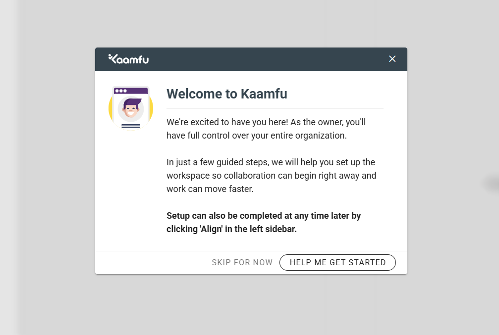The height and width of the screenshot is (335, 499).
Task: Click the Kaamfu logo in the dialog header
Action: pos(128,59)
